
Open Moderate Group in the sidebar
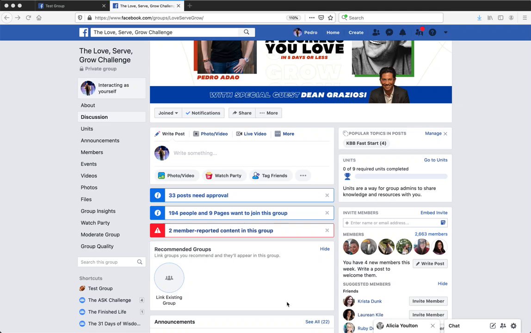[x=100, y=234]
